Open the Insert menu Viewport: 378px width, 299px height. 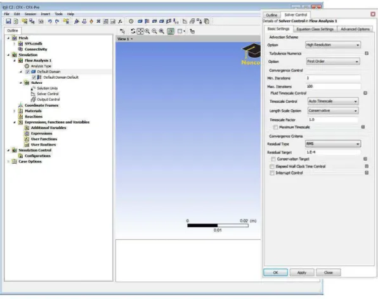45,14
